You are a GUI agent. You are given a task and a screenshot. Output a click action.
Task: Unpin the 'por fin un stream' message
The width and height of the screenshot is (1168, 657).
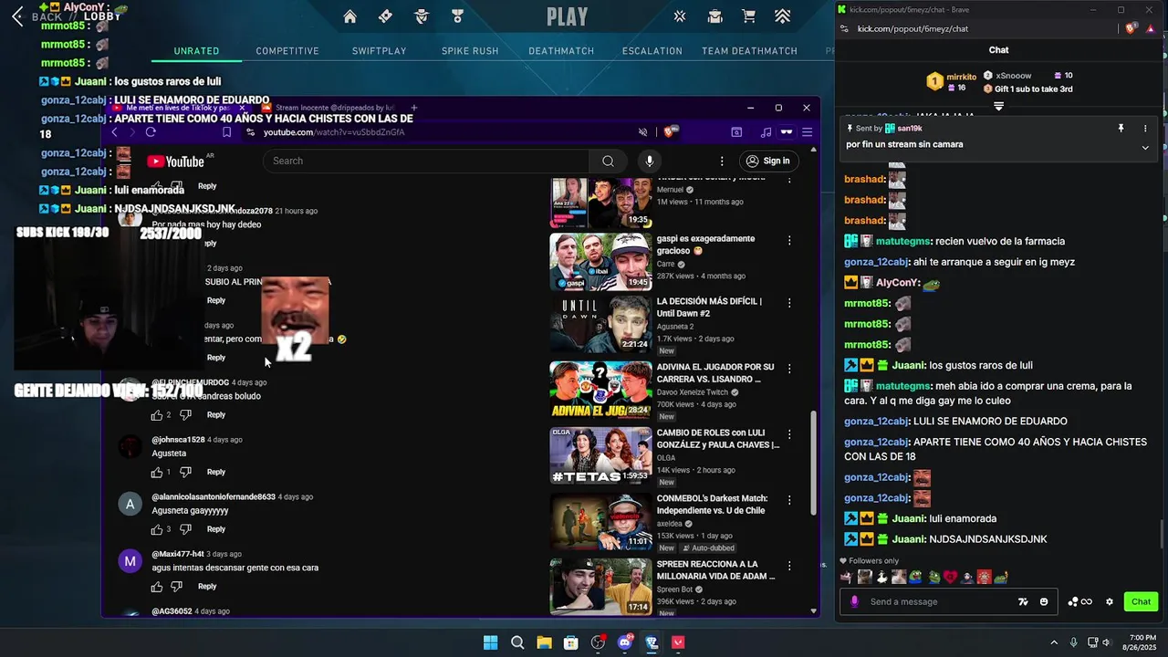pyautogui.click(x=1121, y=129)
